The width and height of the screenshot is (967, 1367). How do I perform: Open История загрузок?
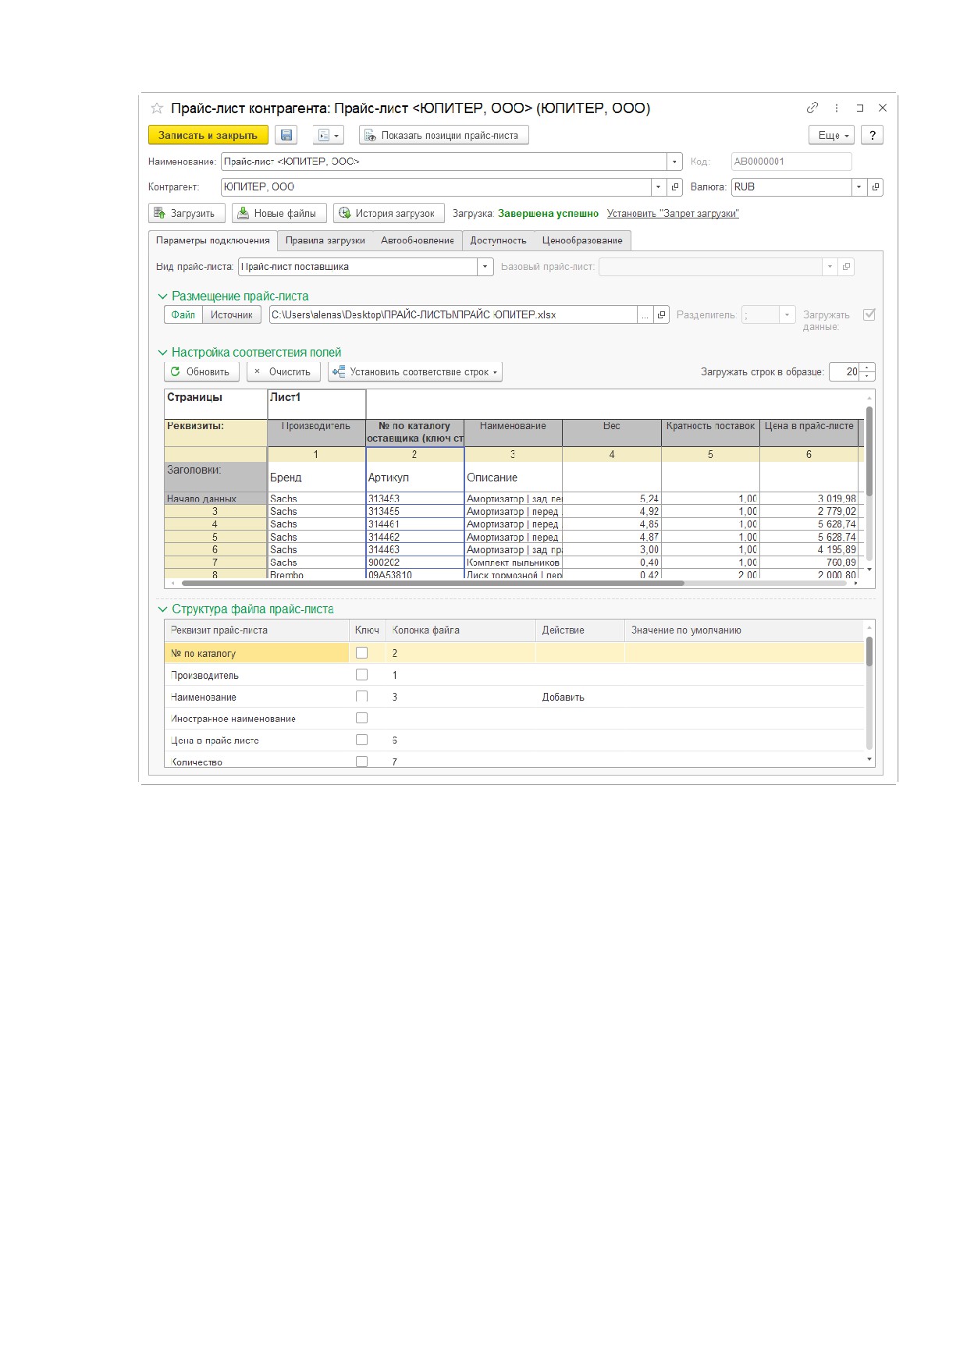click(x=389, y=213)
